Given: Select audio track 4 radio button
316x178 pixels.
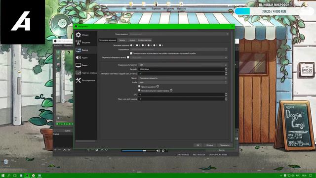Looking at the screenshot, I should point(149,45).
